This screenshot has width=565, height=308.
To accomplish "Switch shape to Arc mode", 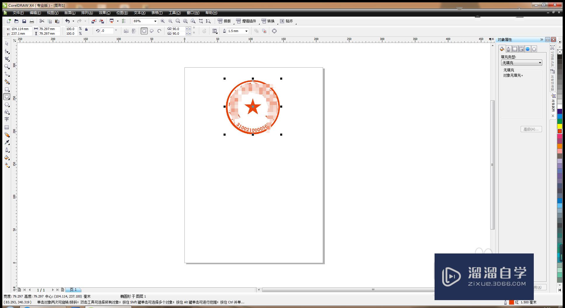I will 159,31.
